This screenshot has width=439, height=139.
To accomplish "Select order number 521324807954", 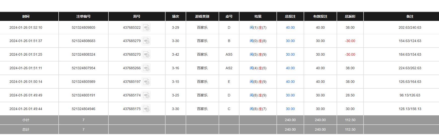I will point(84,68).
